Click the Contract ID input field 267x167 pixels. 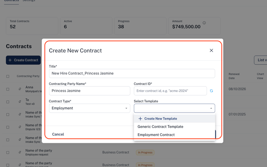170,91
